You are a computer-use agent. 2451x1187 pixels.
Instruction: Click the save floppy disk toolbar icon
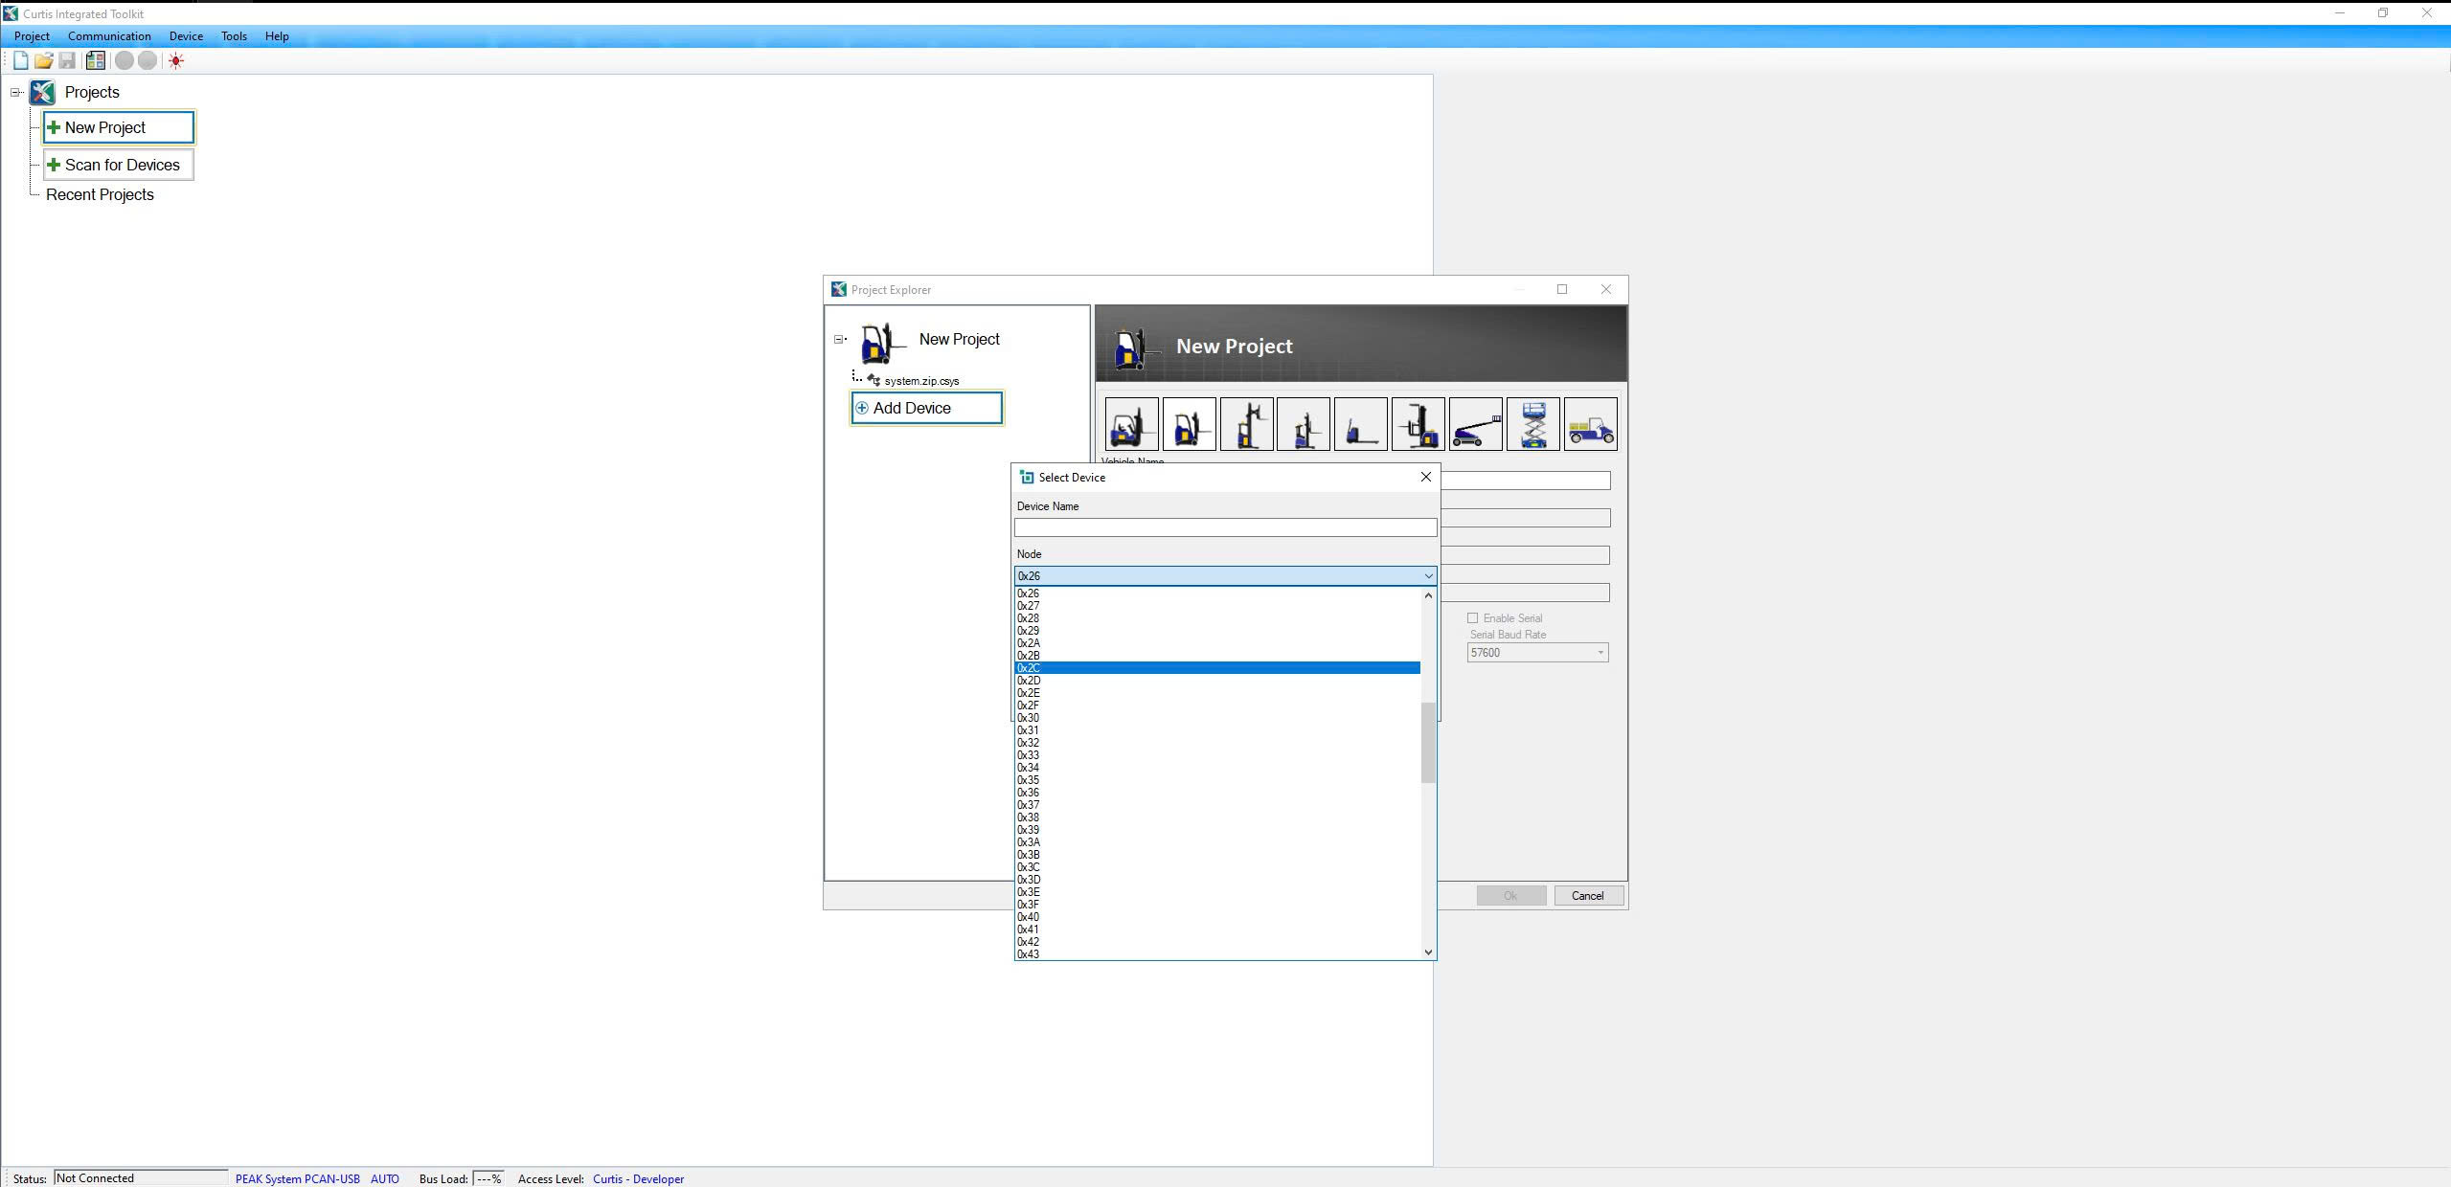point(67,60)
